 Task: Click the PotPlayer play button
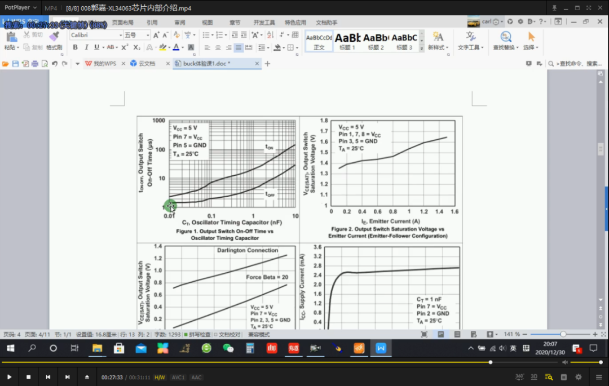[x=10, y=377]
